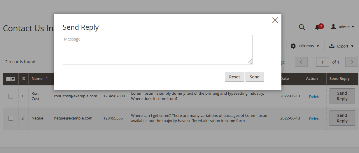The height and width of the screenshot is (153, 359).
Task: Toggle the select-all header checkbox
Action: [x=8, y=79]
